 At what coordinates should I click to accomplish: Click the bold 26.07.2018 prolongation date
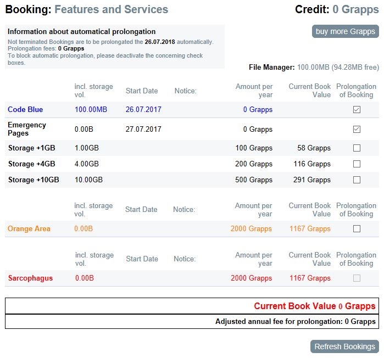tap(160, 42)
